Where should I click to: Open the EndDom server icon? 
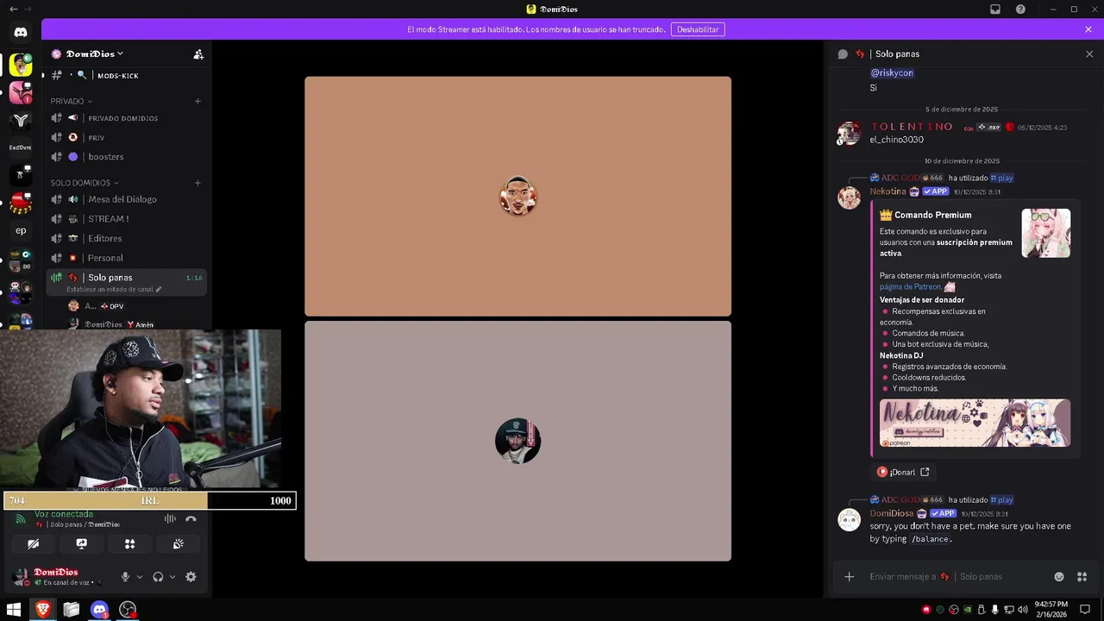point(21,147)
